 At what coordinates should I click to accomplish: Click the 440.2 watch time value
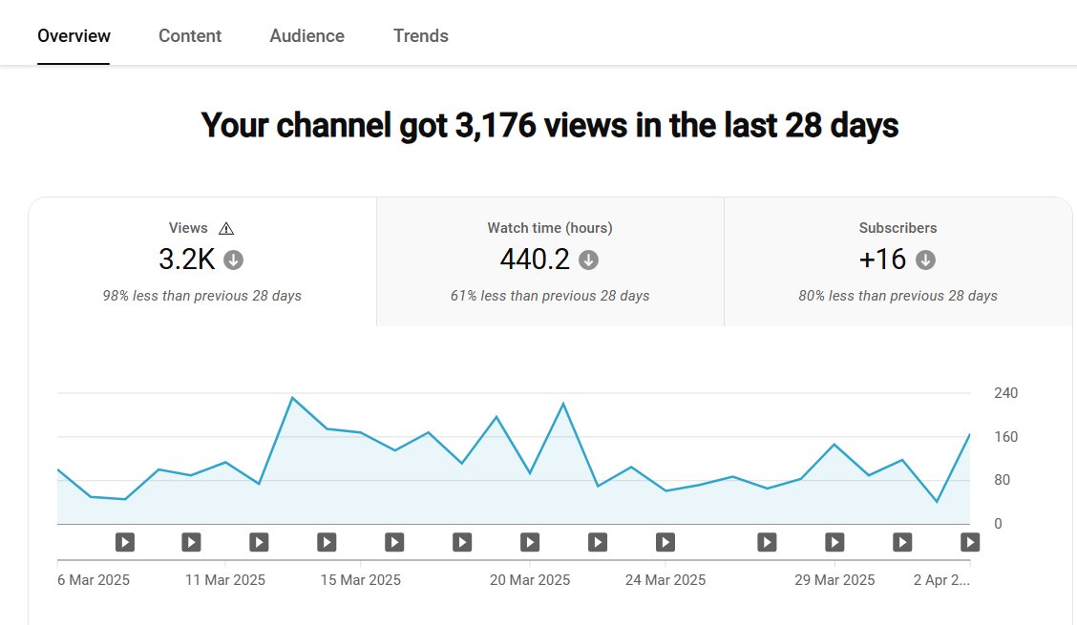click(x=535, y=260)
